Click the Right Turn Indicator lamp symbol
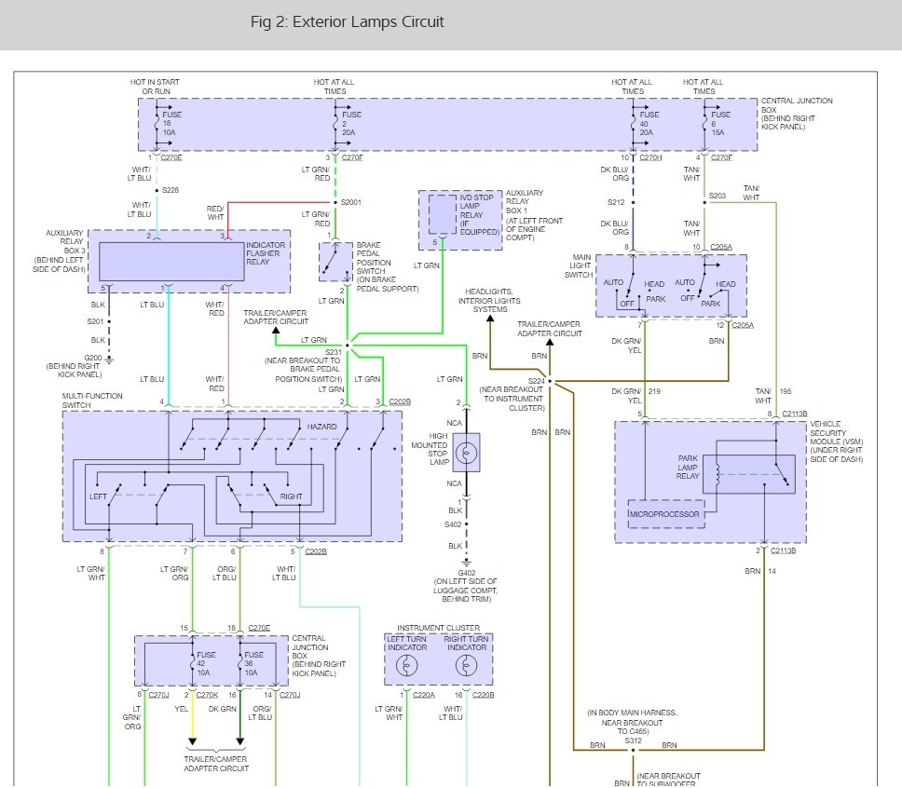902x788 pixels. pyautogui.click(x=466, y=666)
